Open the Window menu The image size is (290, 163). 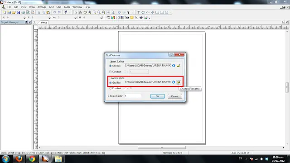[x=77, y=7]
